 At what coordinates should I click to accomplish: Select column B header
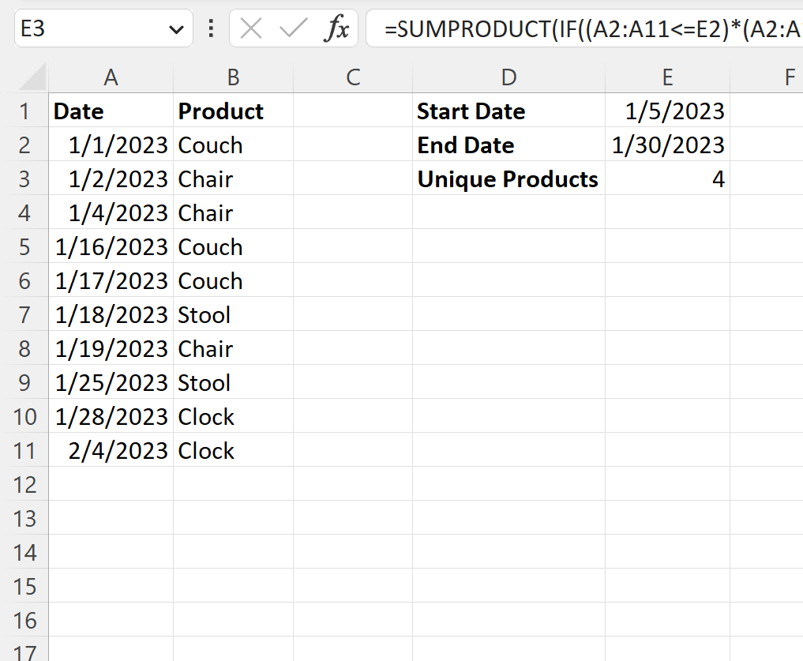tap(233, 77)
